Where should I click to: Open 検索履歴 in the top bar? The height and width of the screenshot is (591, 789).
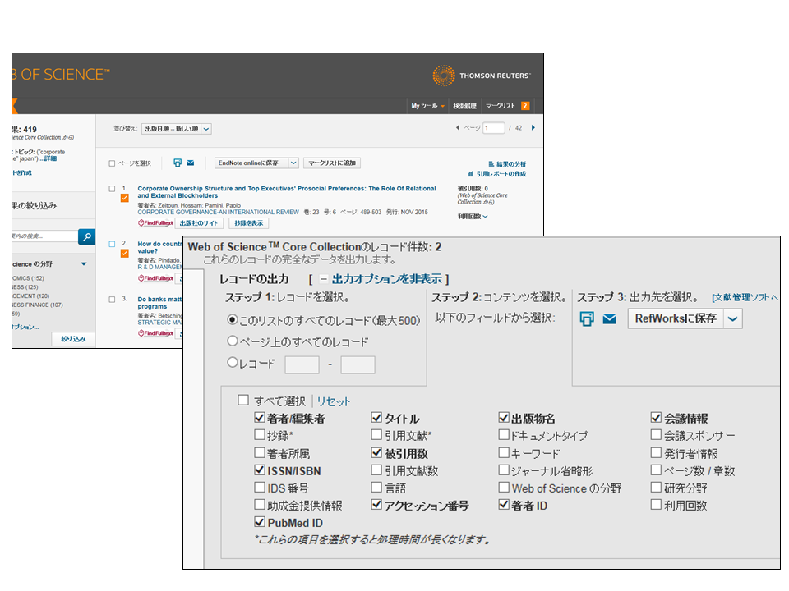coord(464,106)
